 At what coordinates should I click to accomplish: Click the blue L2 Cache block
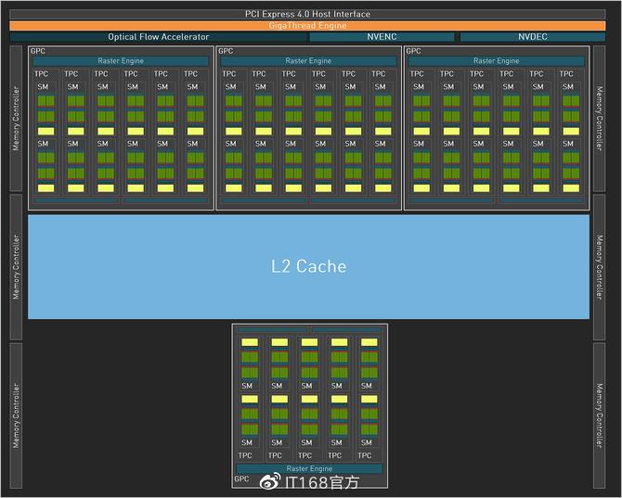[x=308, y=267]
